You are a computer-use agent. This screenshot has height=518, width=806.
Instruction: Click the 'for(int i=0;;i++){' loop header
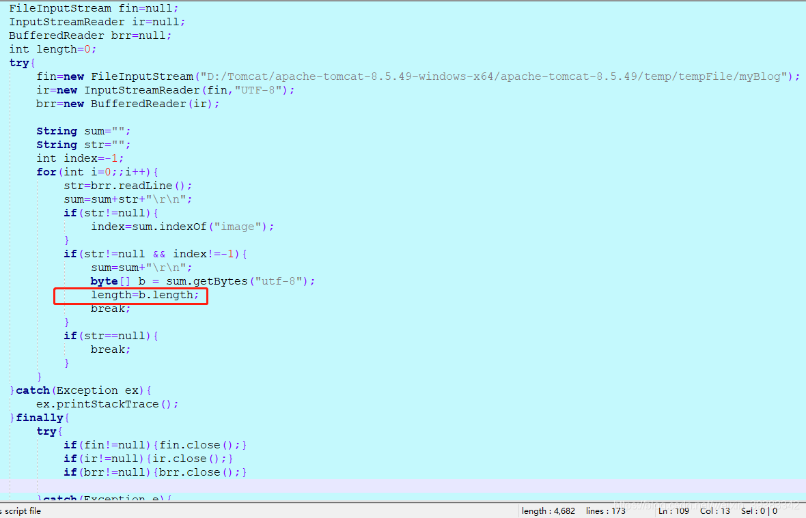point(97,172)
